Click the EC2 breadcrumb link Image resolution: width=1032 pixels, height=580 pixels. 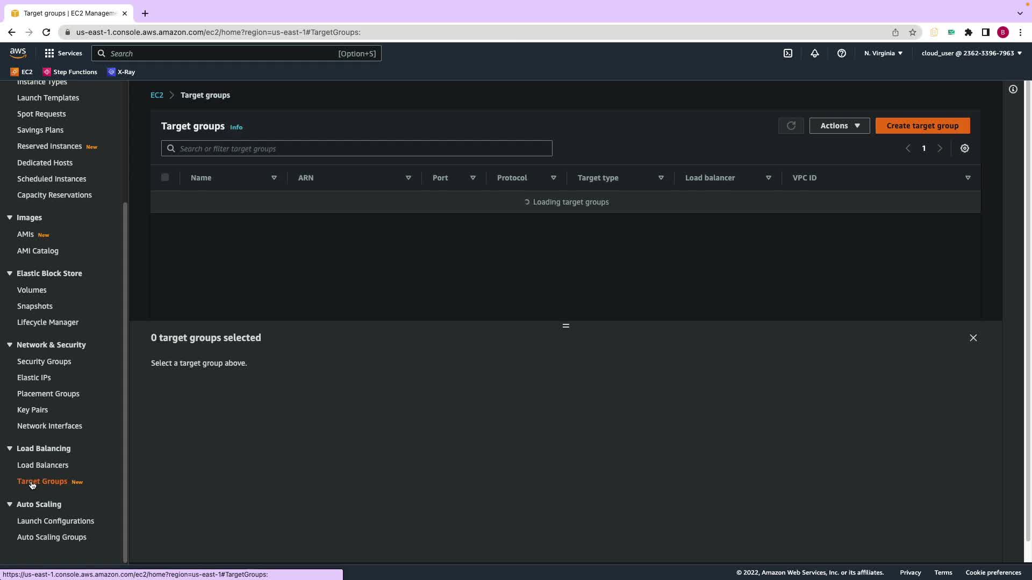(x=156, y=95)
